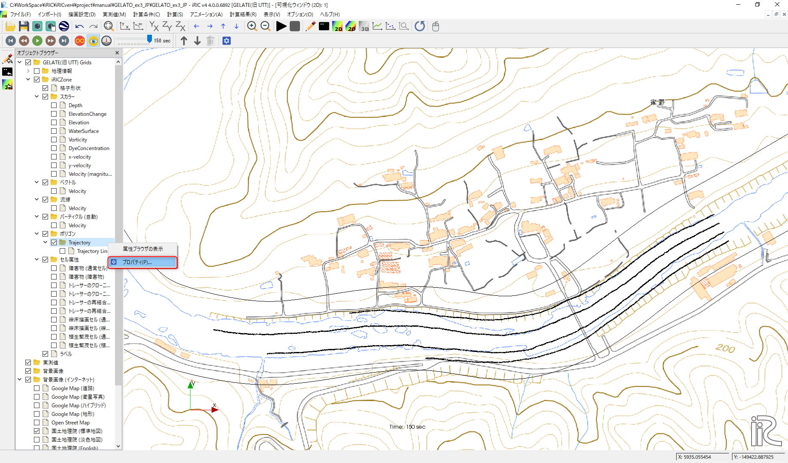This screenshot has height=463, width=788.
Task: Open the 計算結果(R) menu
Action: pos(243,14)
